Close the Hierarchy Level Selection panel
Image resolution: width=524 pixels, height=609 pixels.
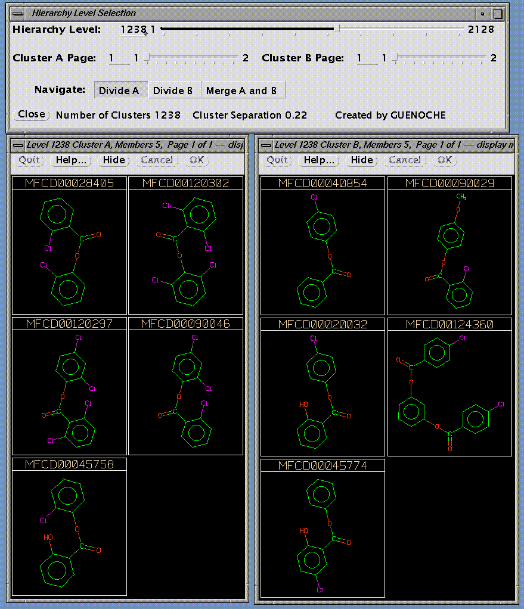pyautogui.click(x=32, y=114)
